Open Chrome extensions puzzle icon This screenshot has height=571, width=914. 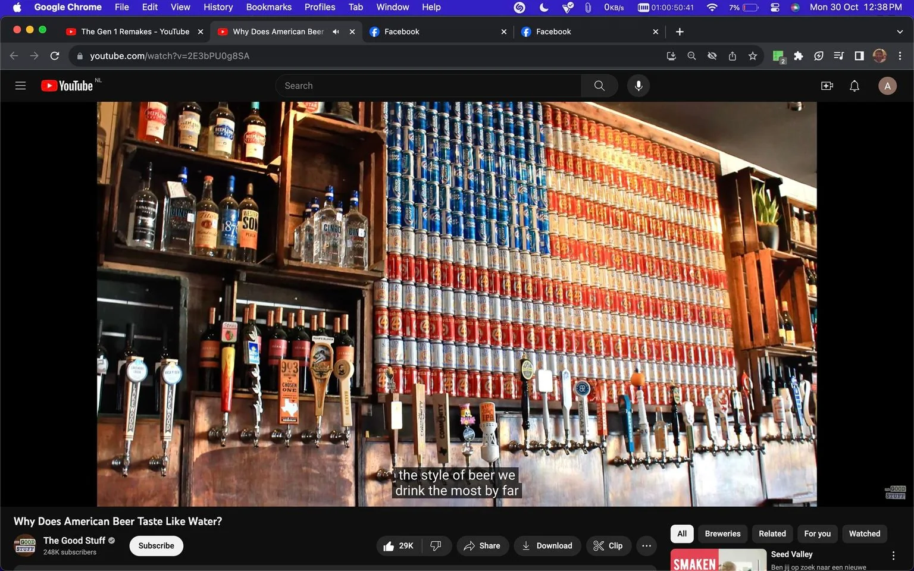pyautogui.click(x=799, y=56)
